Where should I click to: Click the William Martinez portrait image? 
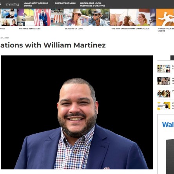click(77, 112)
